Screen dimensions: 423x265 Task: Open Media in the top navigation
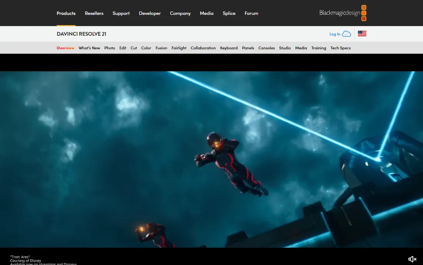point(207,13)
